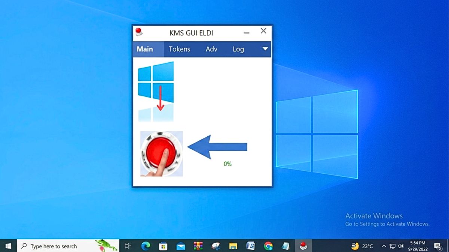Image resolution: width=449 pixels, height=252 pixels.
Task: Open the Notepad icon on taskbar
Action: pyautogui.click(x=286, y=246)
